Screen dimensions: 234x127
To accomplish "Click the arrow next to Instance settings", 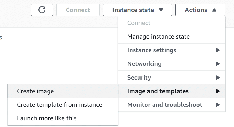I will click(x=218, y=50).
